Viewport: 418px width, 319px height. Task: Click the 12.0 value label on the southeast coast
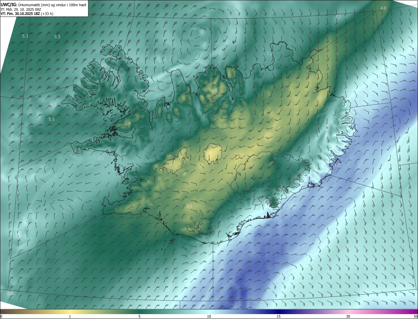pos(336,165)
